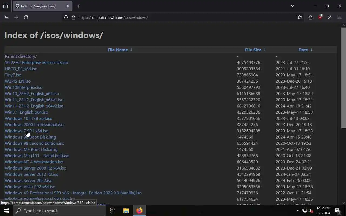Download Windows 98 Second Edition.iso

coord(35,143)
